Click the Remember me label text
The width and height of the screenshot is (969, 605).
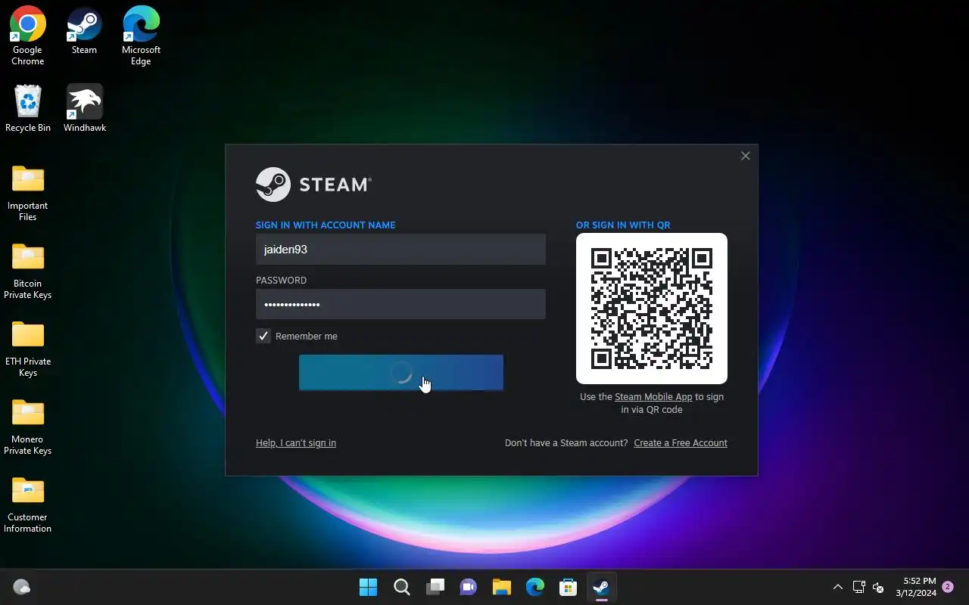[x=307, y=336]
